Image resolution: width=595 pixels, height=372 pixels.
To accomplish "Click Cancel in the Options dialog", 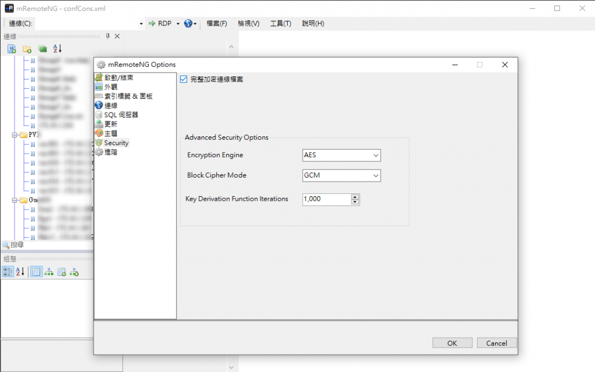I will coord(497,343).
